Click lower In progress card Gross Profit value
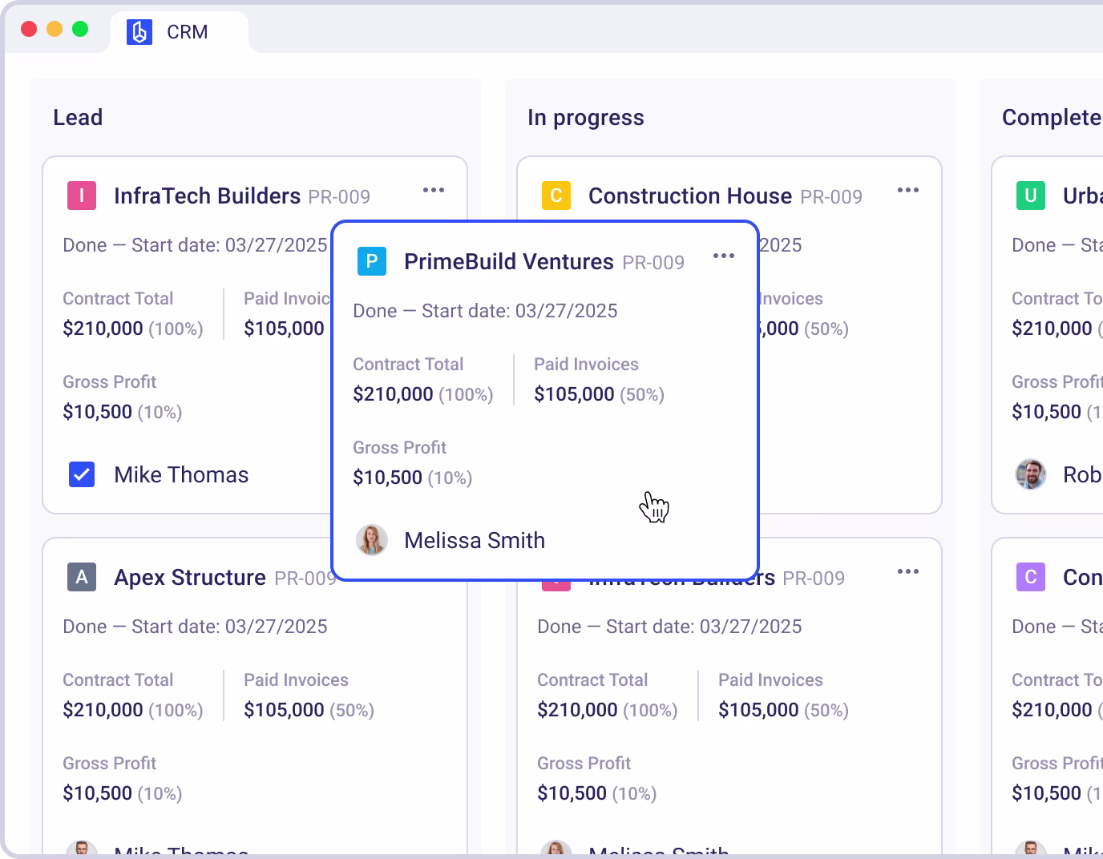 572,793
